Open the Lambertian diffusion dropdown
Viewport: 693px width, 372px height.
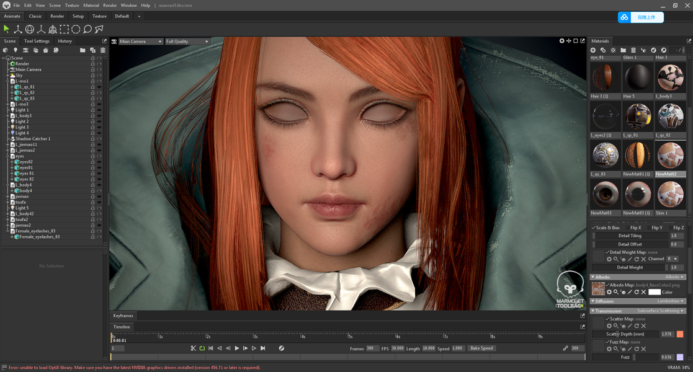671,301
